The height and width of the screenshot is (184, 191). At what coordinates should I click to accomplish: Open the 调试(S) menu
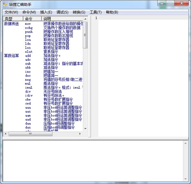pyautogui.click(x=62, y=12)
